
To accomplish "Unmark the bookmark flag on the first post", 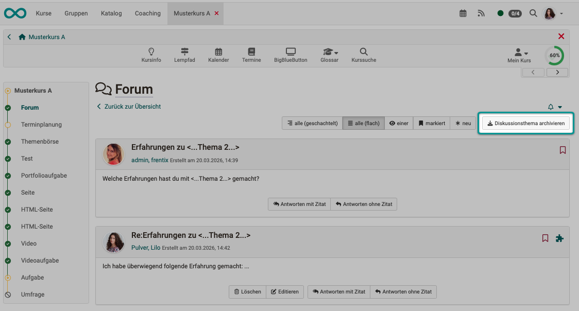I will (563, 150).
